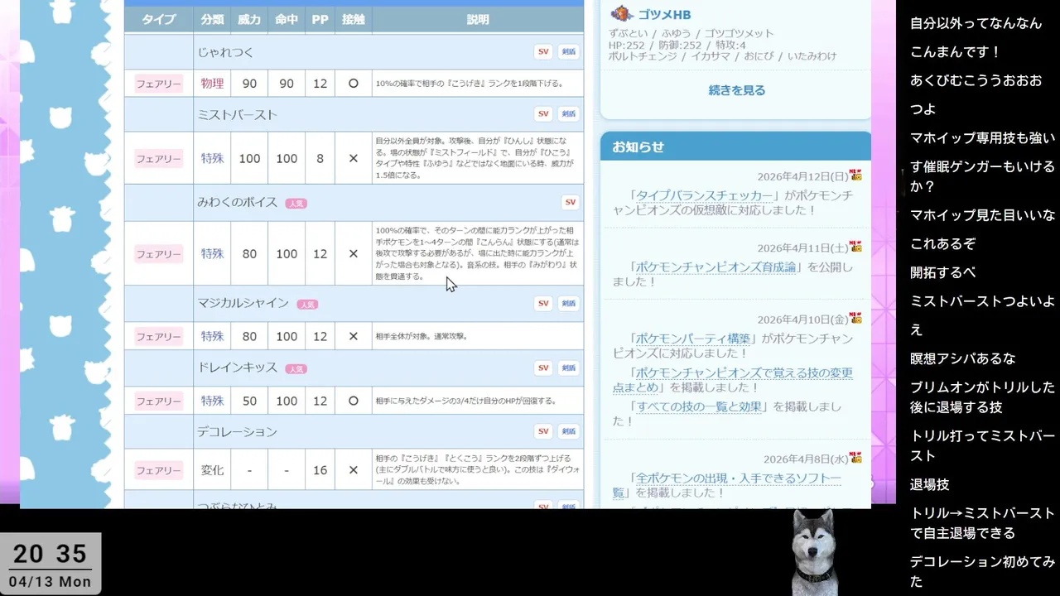Screen dimensions: 1060x596
Task: Click the chat comment ミストバーストつよいよ え
Action: point(982,315)
